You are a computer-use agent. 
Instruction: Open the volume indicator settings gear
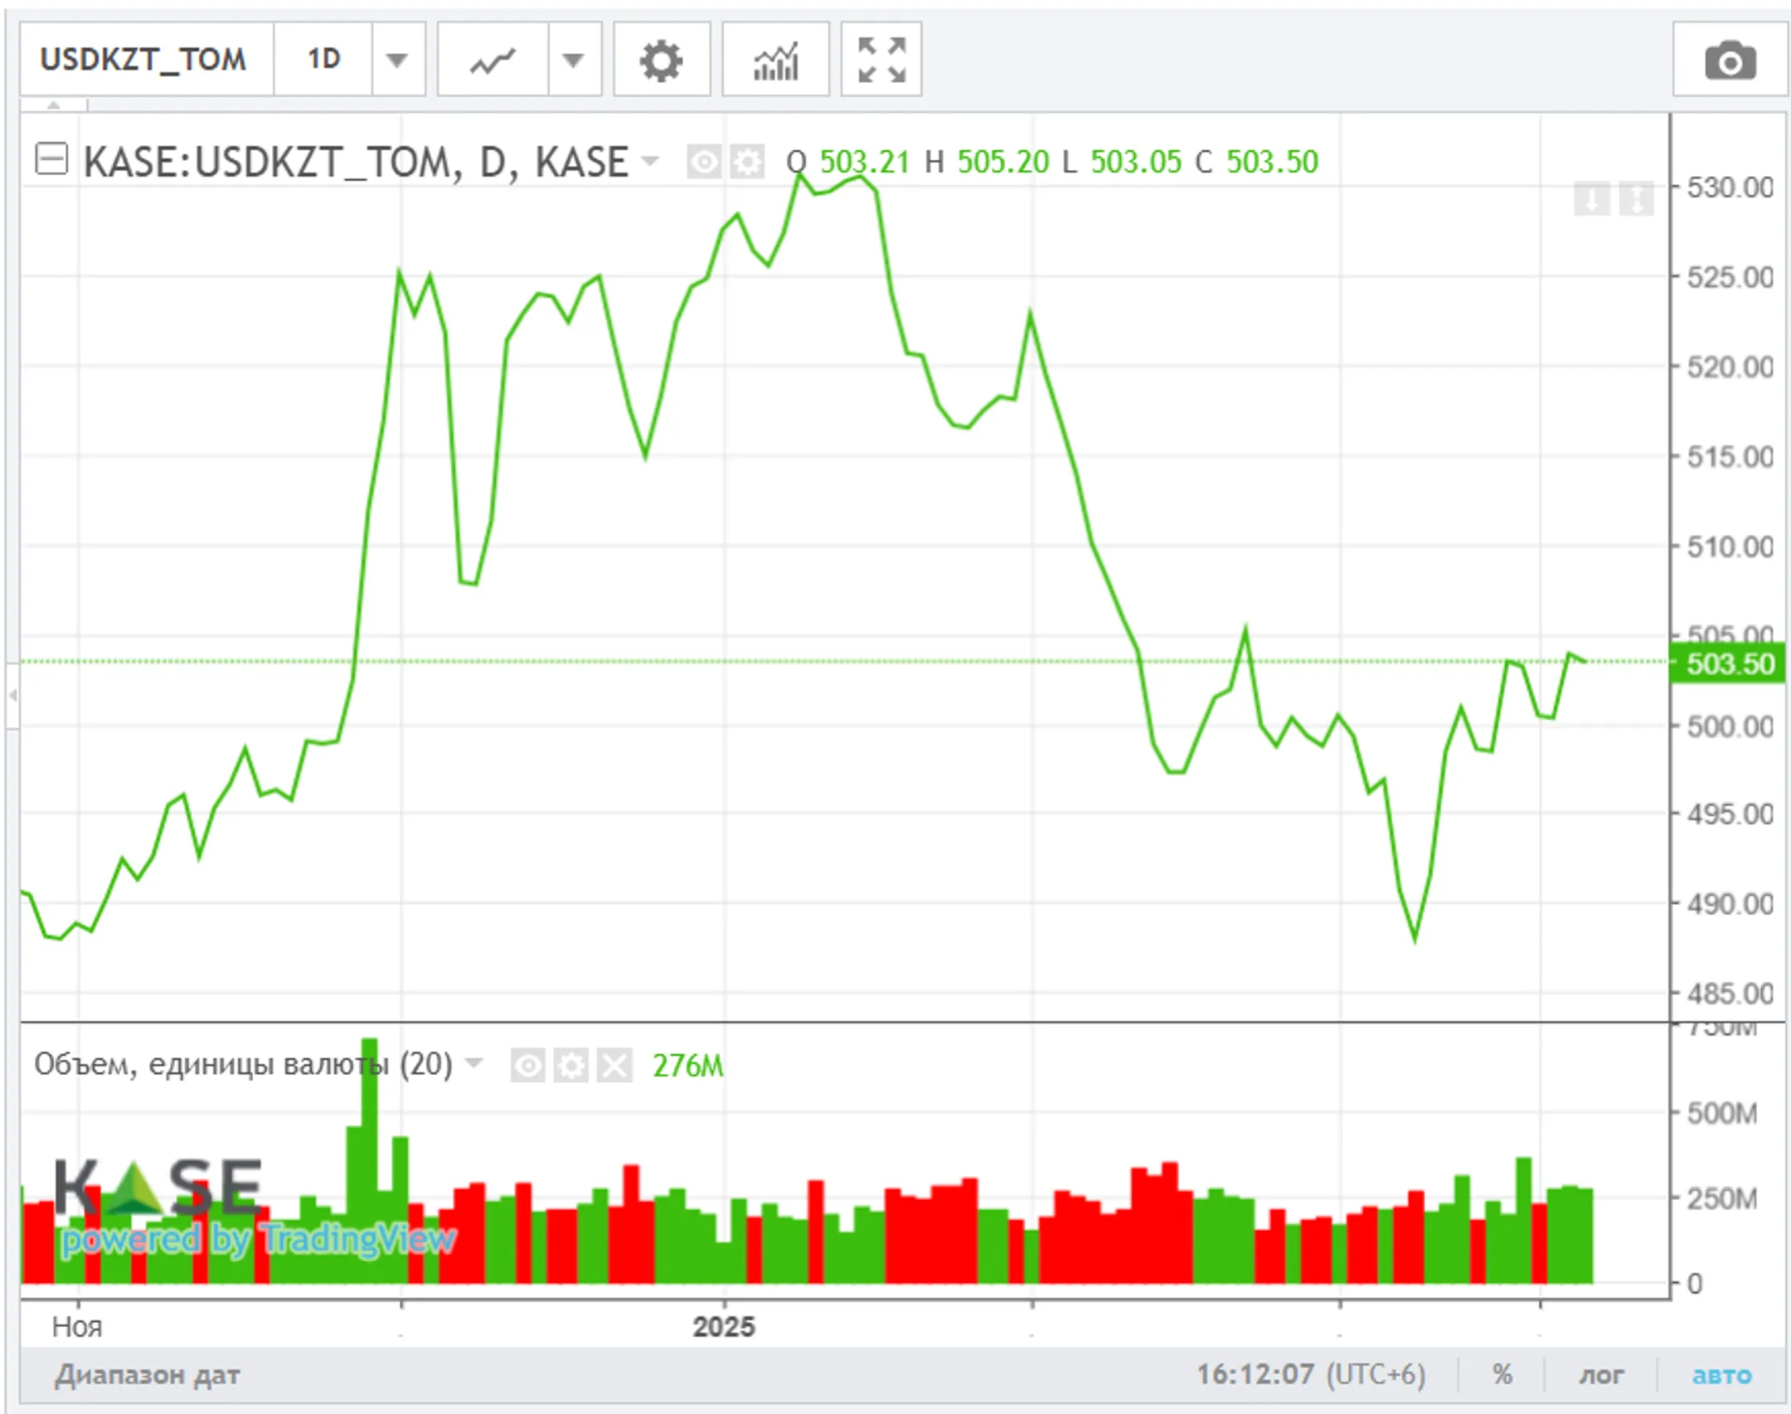point(570,1065)
